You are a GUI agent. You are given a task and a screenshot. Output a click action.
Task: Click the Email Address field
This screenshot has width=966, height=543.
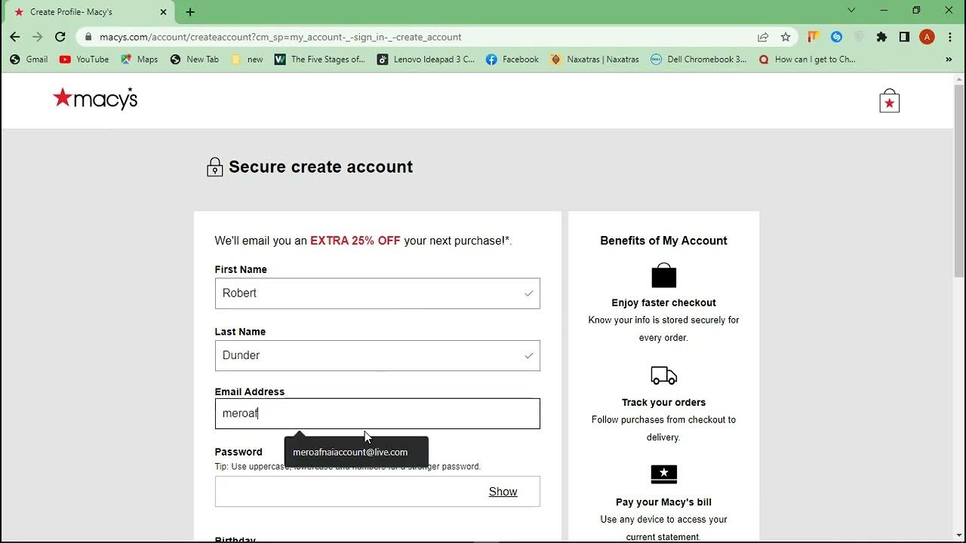[x=377, y=413]
